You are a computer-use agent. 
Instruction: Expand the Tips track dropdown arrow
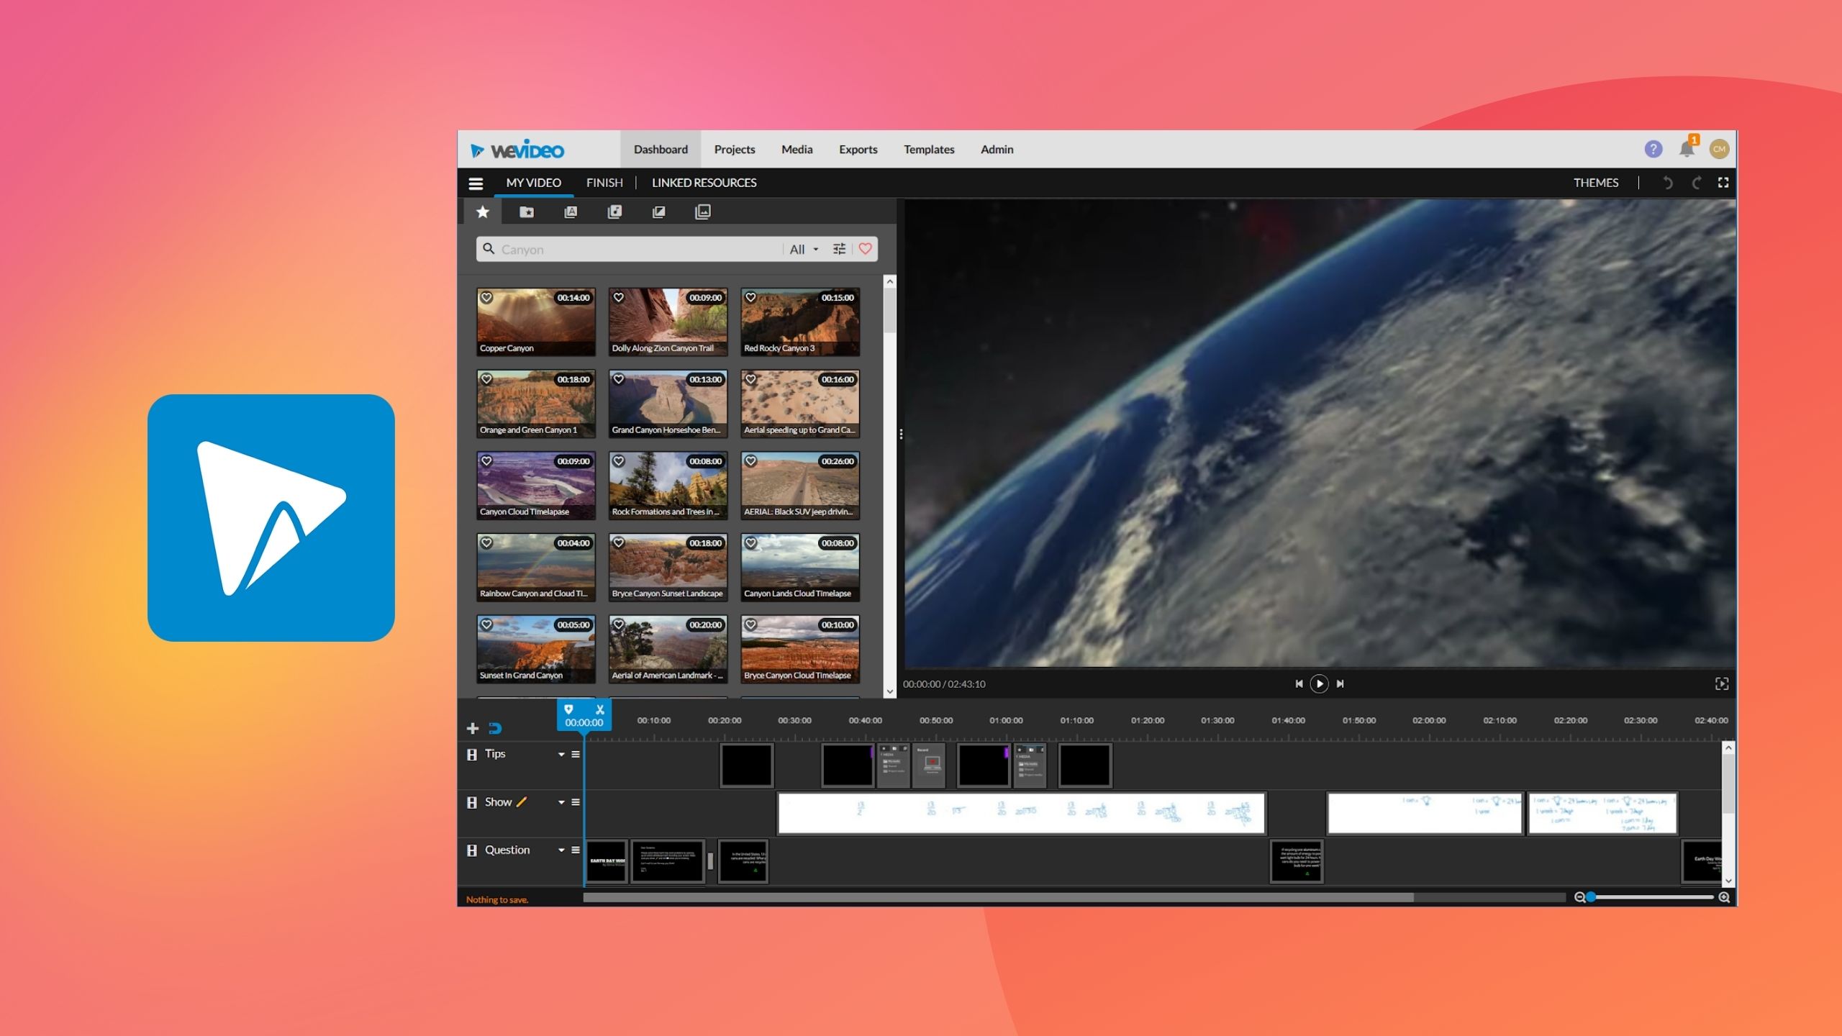[561, 755]
